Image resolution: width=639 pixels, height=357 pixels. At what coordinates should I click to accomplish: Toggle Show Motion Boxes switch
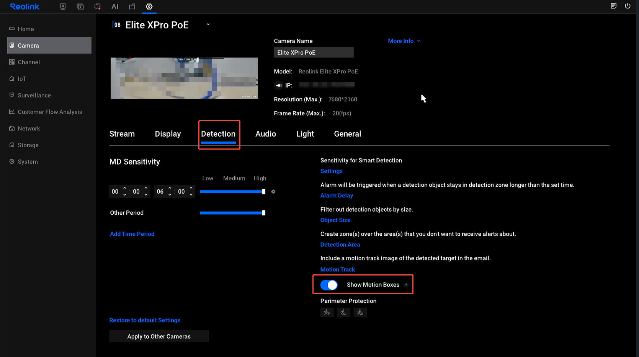click(329, 285)
